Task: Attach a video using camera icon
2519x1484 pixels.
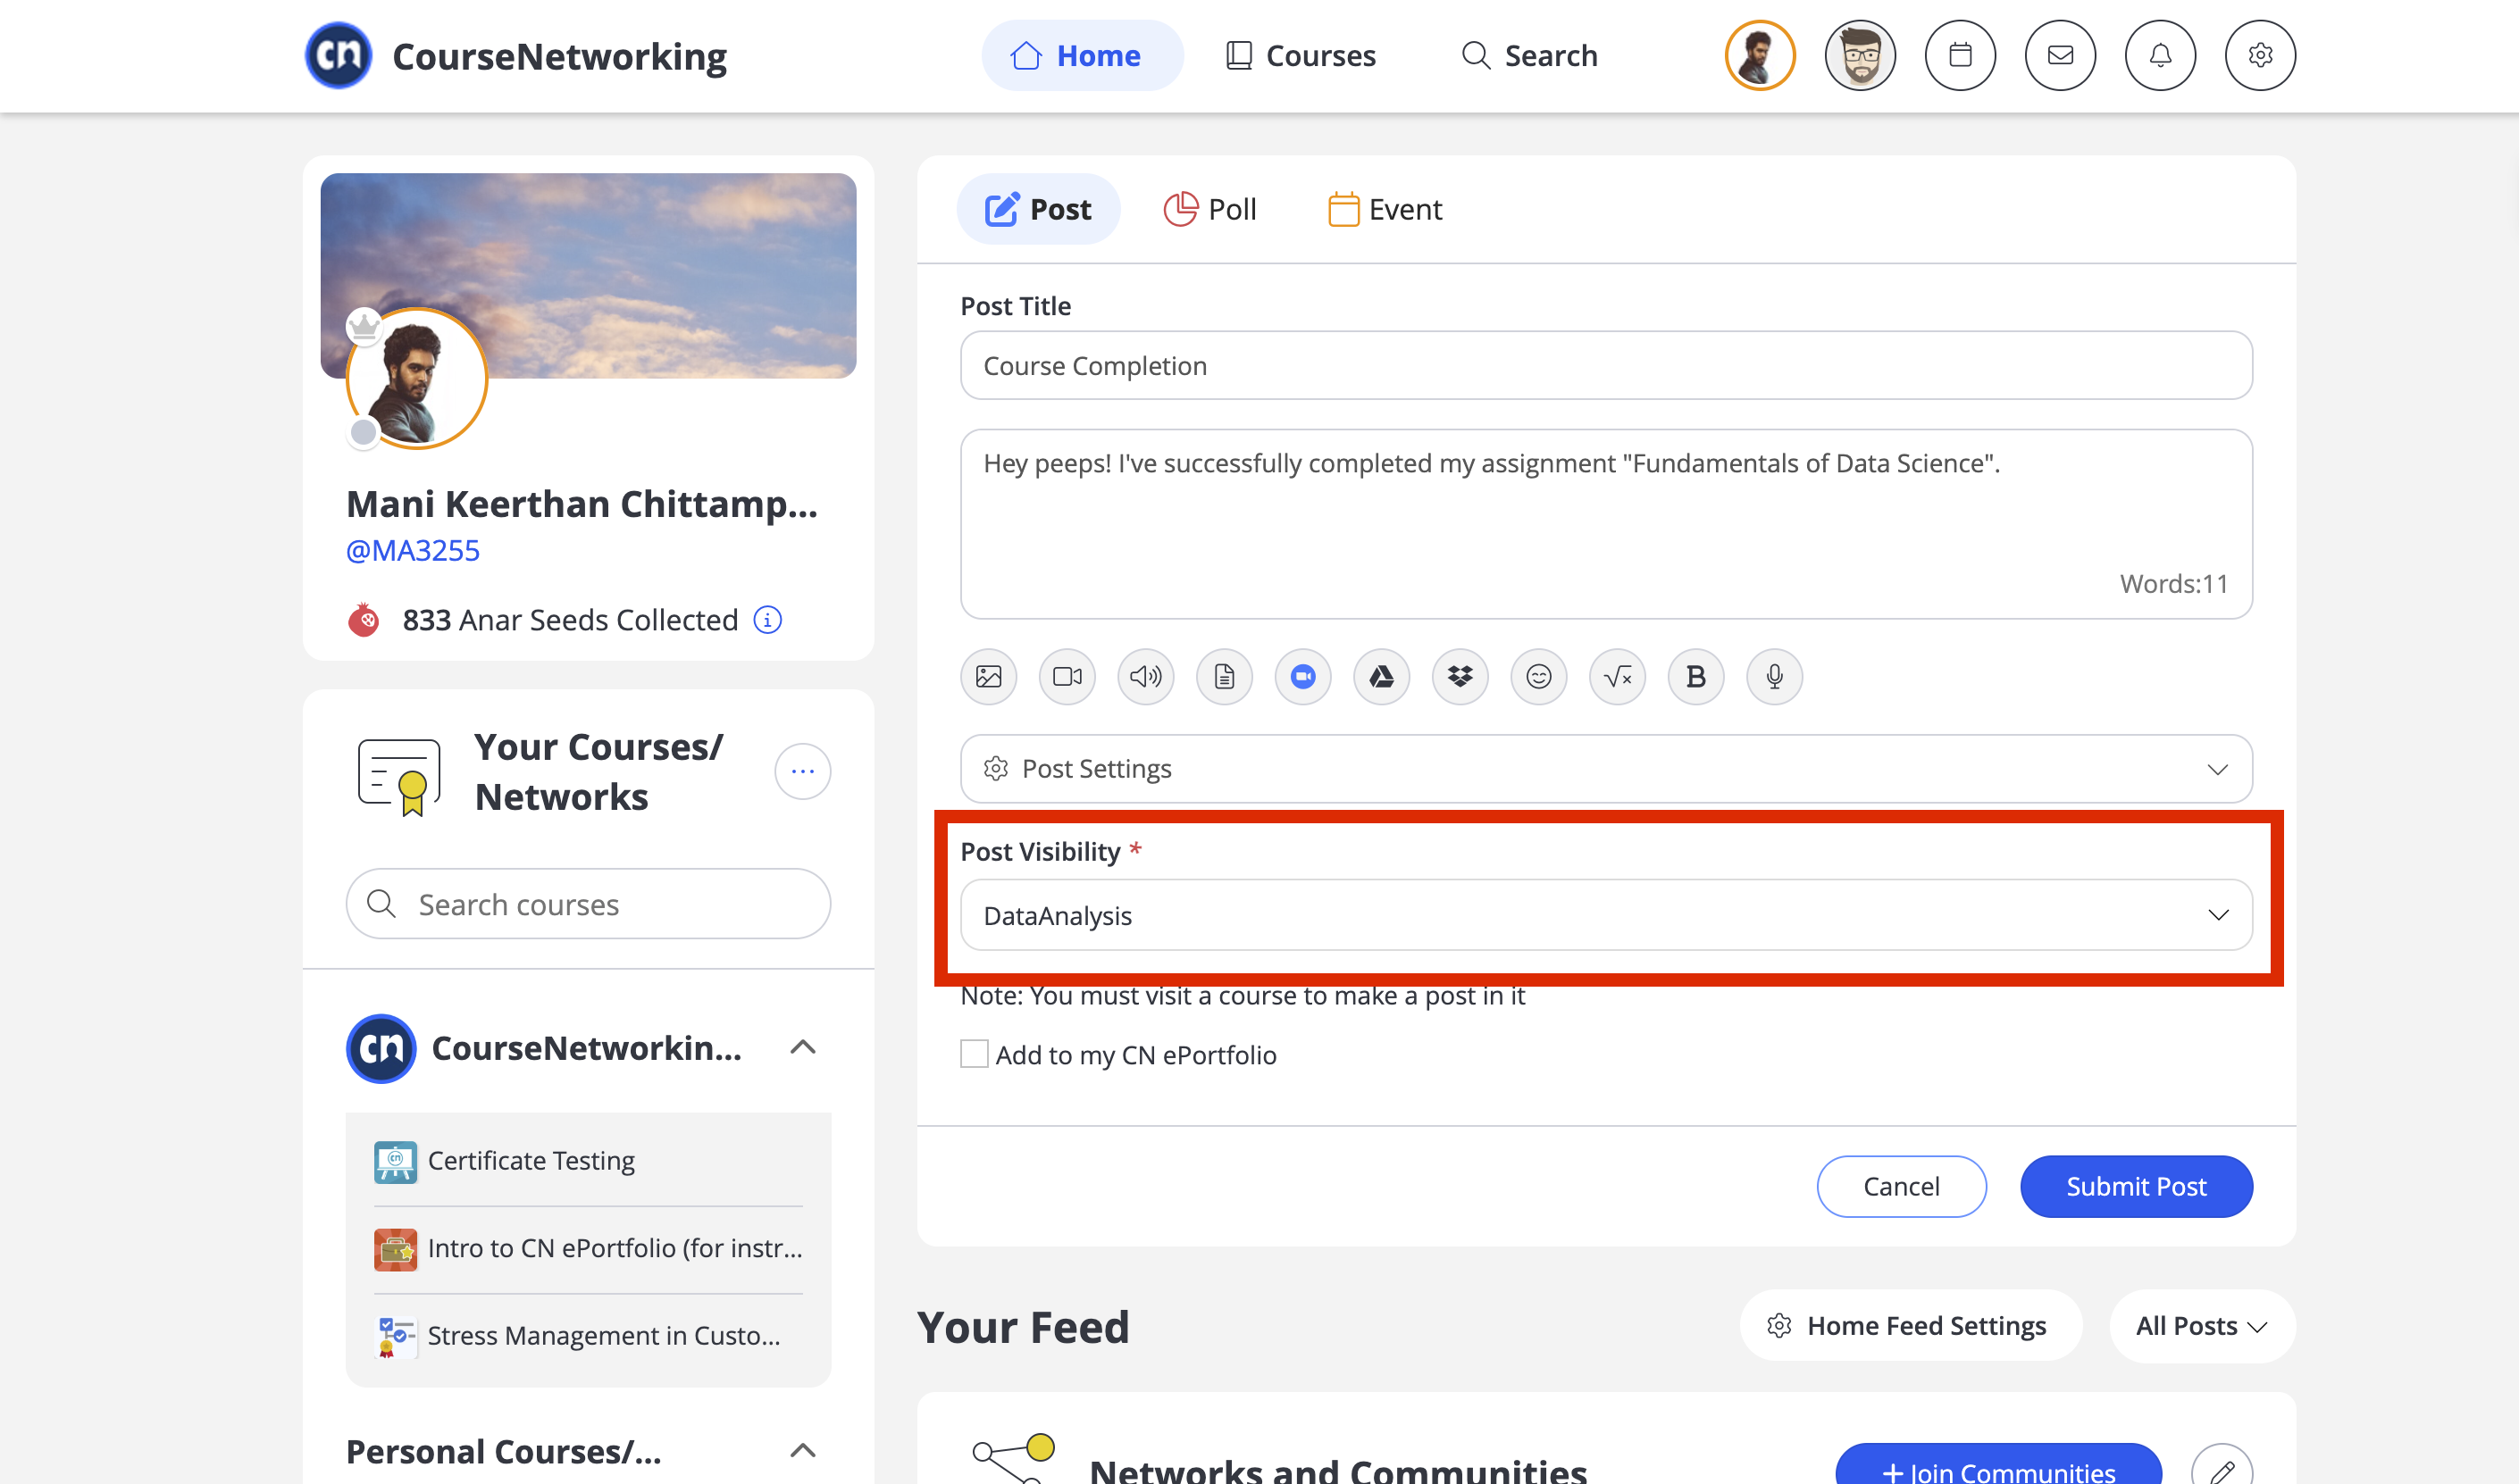Action: tap(1067, 677)
